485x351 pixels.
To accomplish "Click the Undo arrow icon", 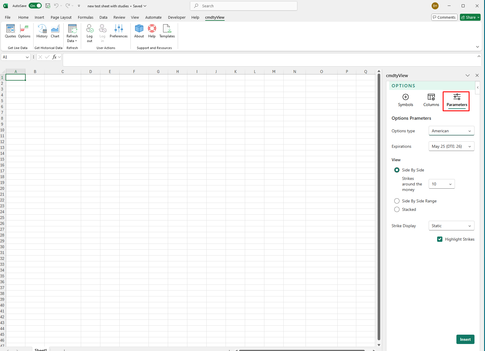I will (56, 6).
